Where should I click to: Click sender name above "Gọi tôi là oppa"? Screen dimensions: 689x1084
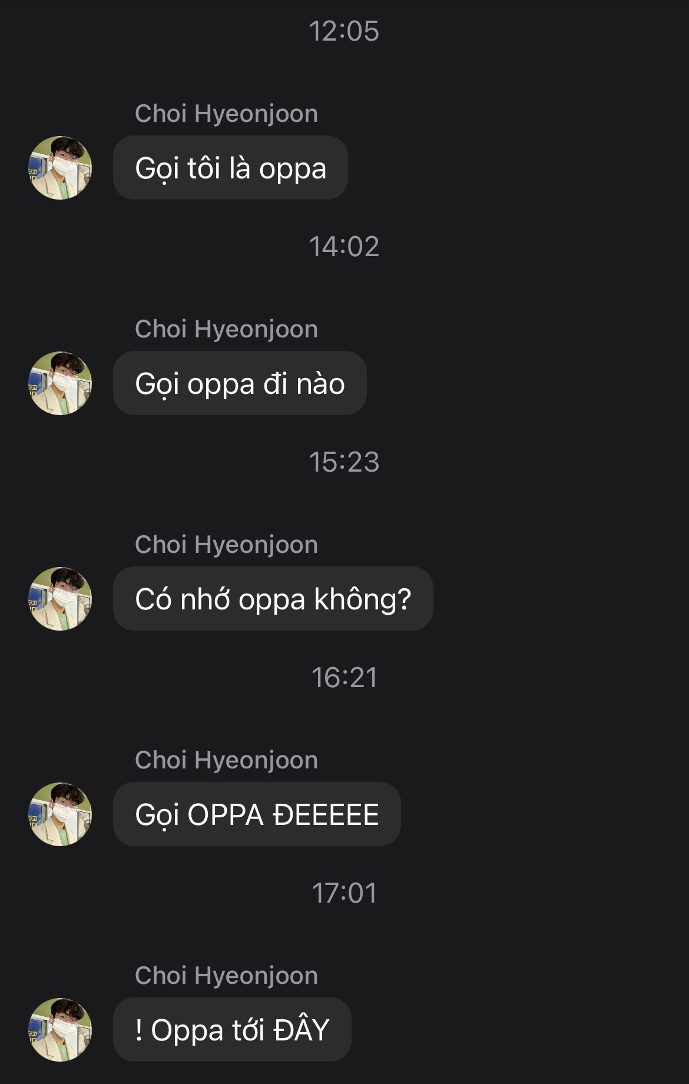[226, 114]
